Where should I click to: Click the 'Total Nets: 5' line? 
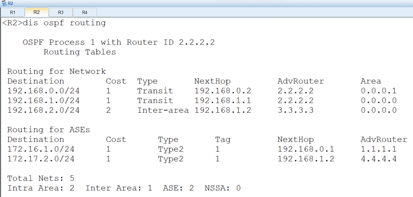coord(41,179)
